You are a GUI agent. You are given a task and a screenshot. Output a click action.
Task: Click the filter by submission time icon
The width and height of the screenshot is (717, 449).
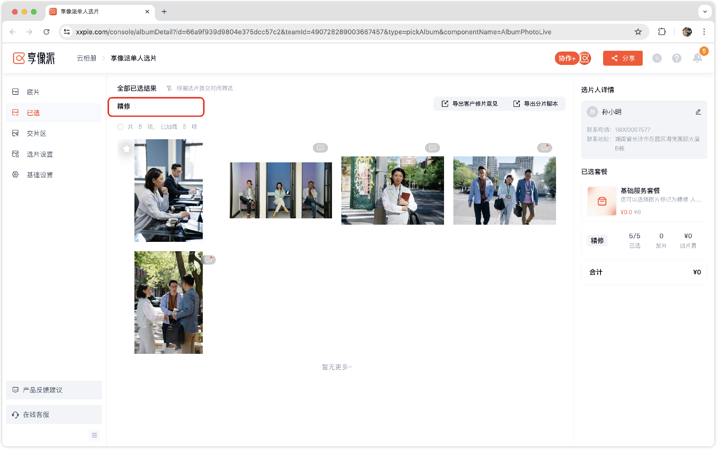point(169,88)
